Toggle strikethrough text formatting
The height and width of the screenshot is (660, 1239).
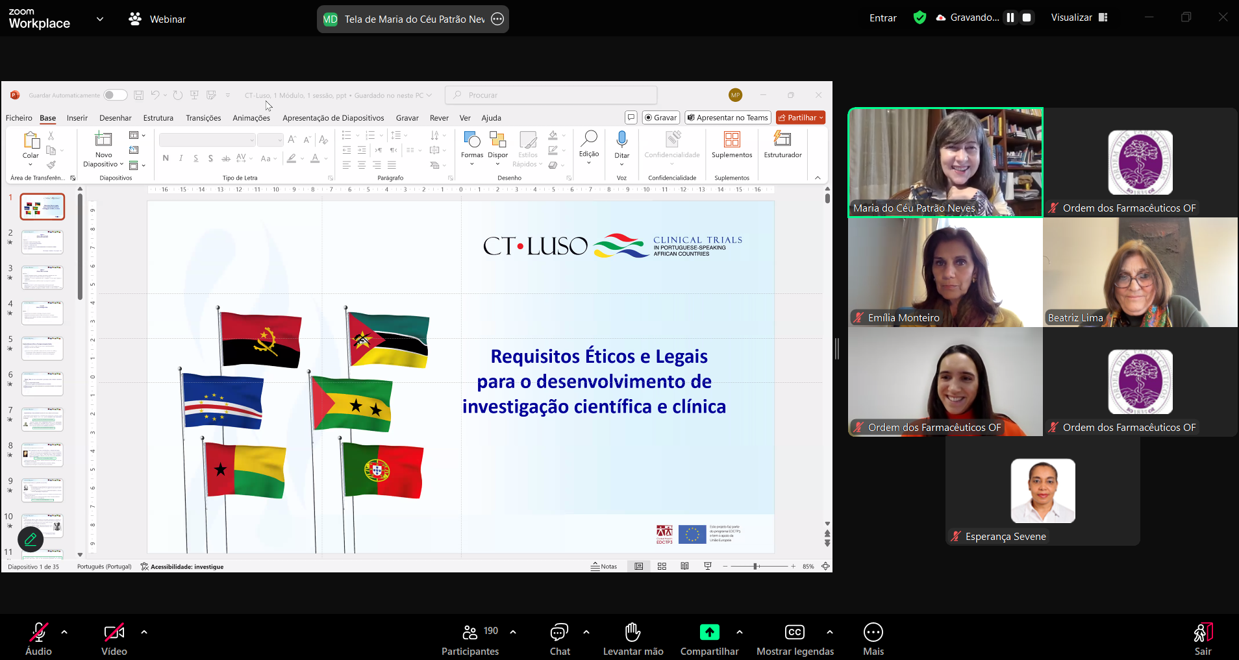tap(225, 158)
